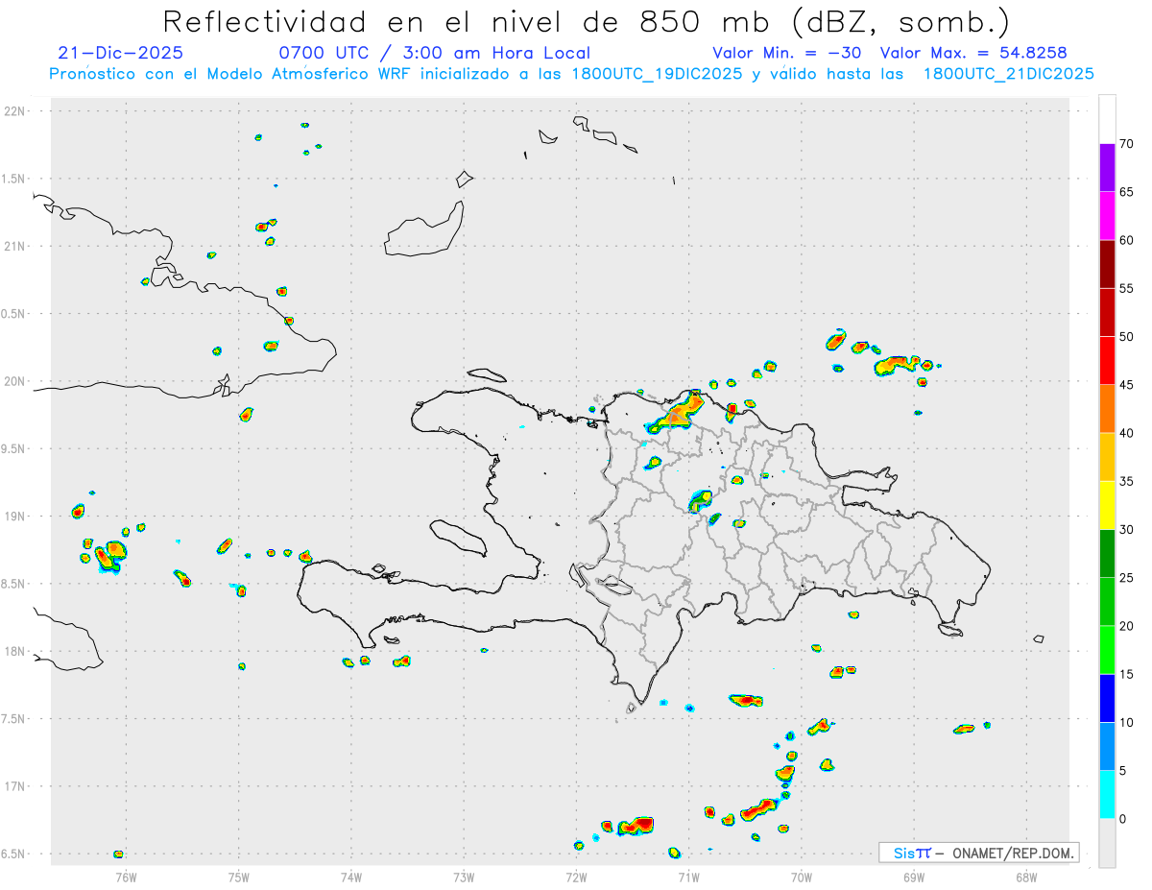Click the colorbar value '20'

pos(1126,626)
